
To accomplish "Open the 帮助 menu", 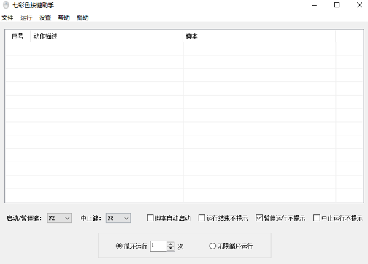I will point(64,18).
